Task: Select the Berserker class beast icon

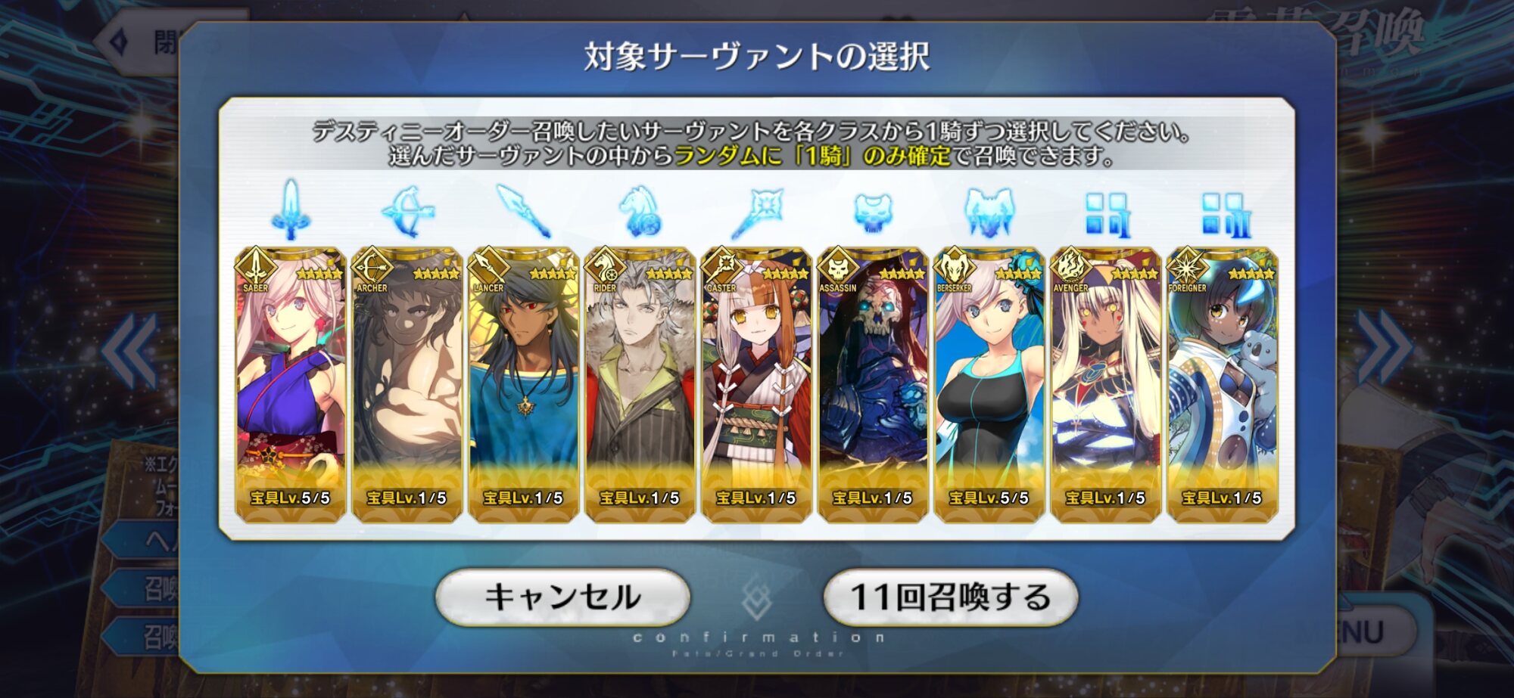Action: click(989, 212)
